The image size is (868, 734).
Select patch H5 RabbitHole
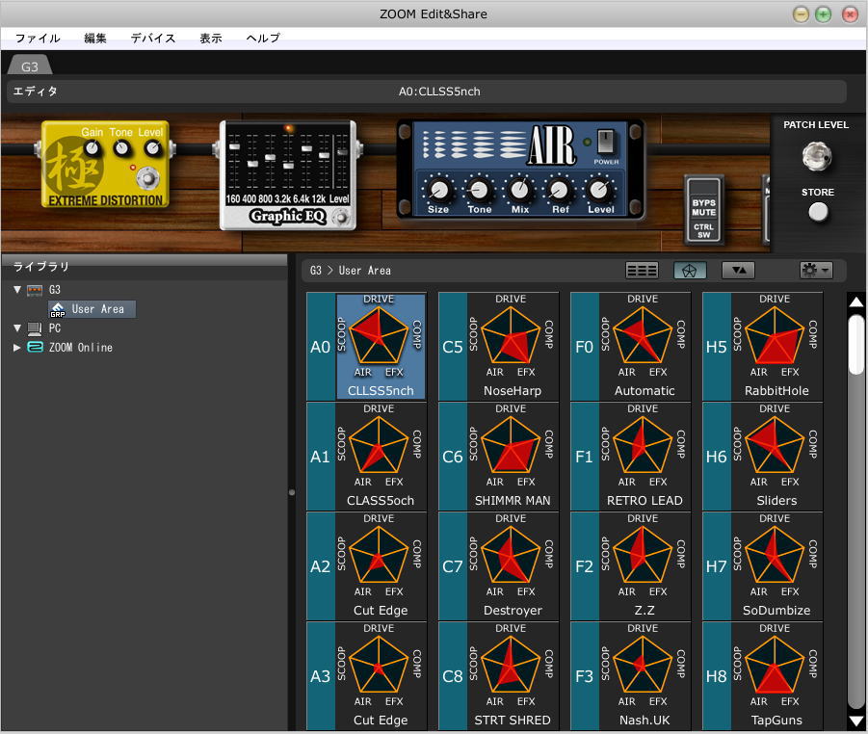coord(762,347)
